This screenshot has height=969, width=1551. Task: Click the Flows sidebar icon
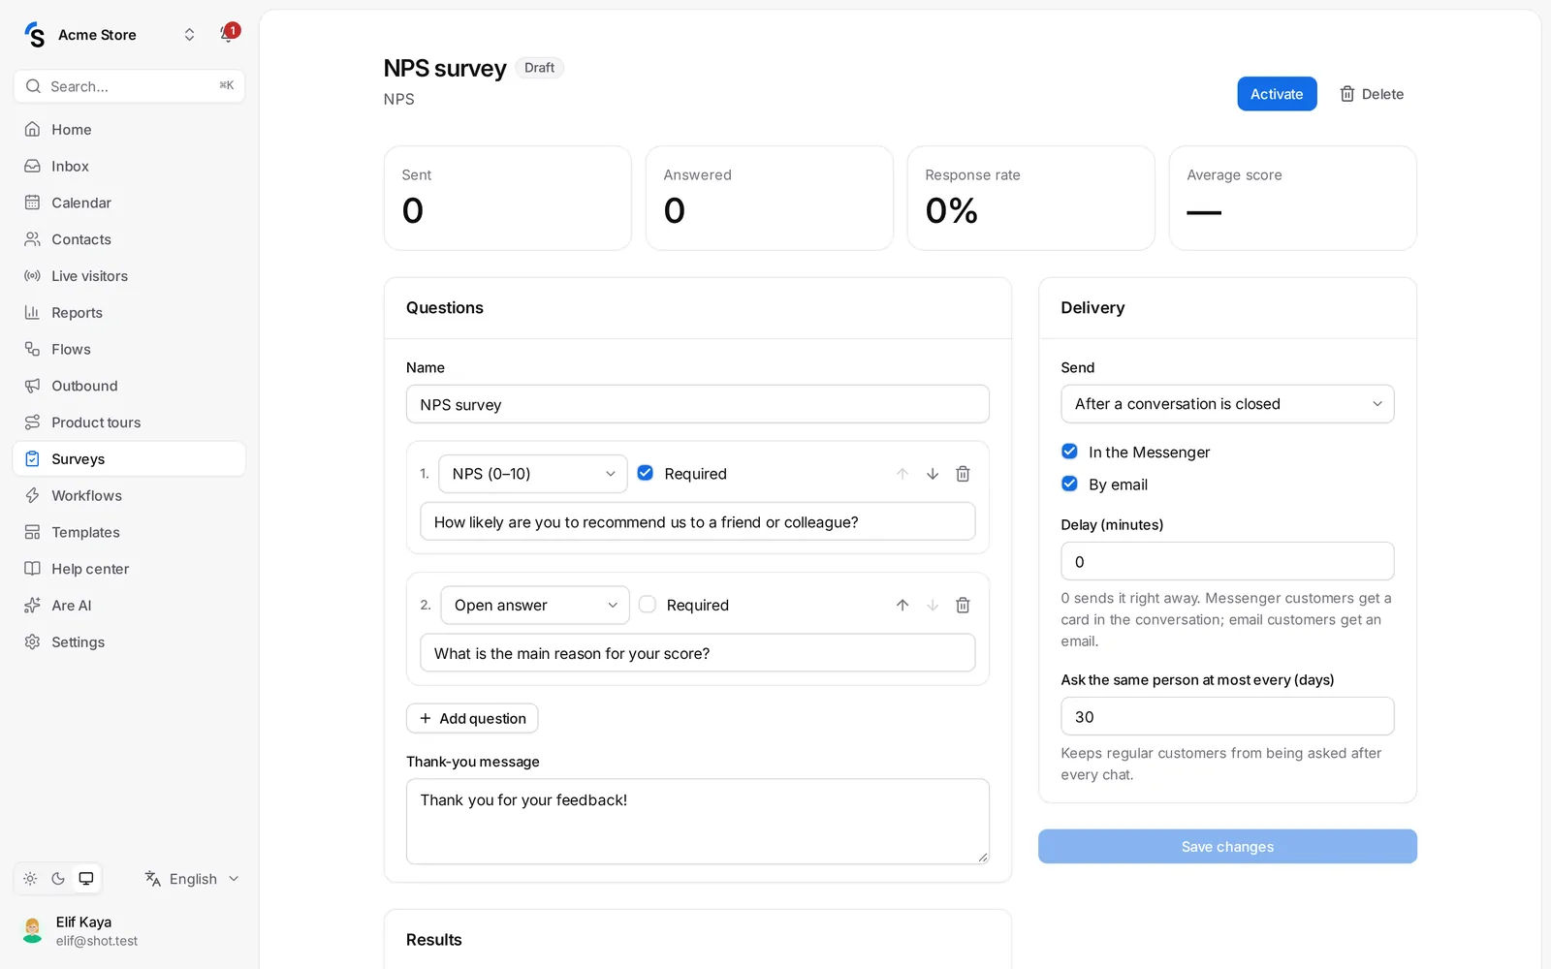tap(32, 350)
